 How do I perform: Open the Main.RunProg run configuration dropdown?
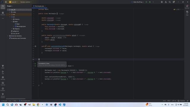coord(137,2)
